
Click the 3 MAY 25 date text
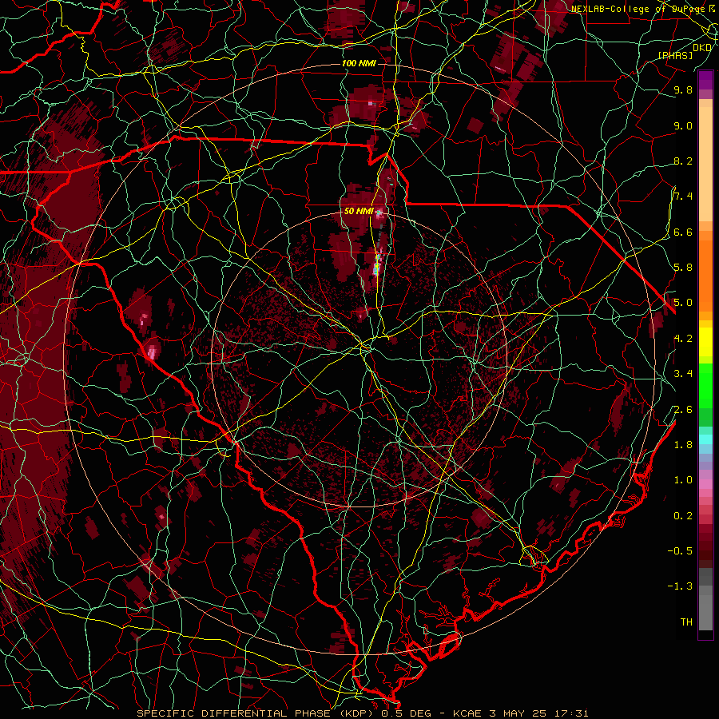coord(518,713)
